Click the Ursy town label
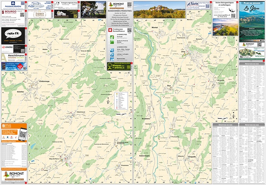 pos(183,52)
